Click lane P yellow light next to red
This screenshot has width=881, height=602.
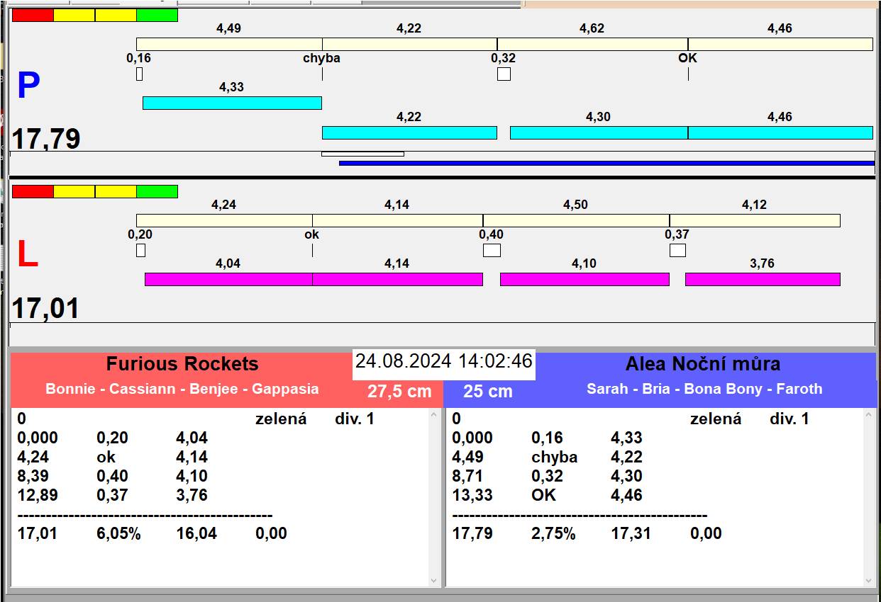[x=74, y=15]
